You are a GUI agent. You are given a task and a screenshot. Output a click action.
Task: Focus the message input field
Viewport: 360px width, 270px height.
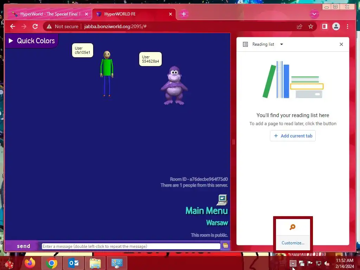click(x=131, y=246)
